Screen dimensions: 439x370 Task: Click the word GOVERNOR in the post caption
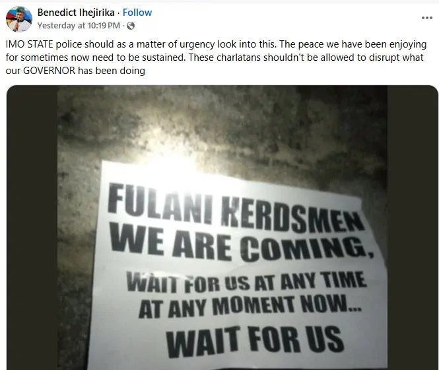pos(50,70)
